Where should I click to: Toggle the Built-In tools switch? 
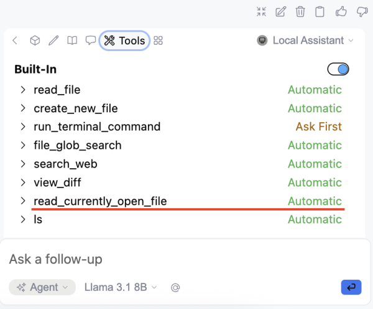(x=338, y=69)
